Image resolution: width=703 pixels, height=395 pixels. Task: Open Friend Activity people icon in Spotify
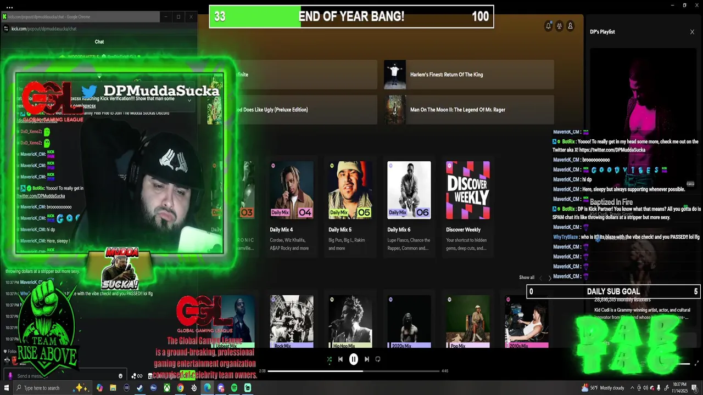pyautogui.click(x=559, y=26)
